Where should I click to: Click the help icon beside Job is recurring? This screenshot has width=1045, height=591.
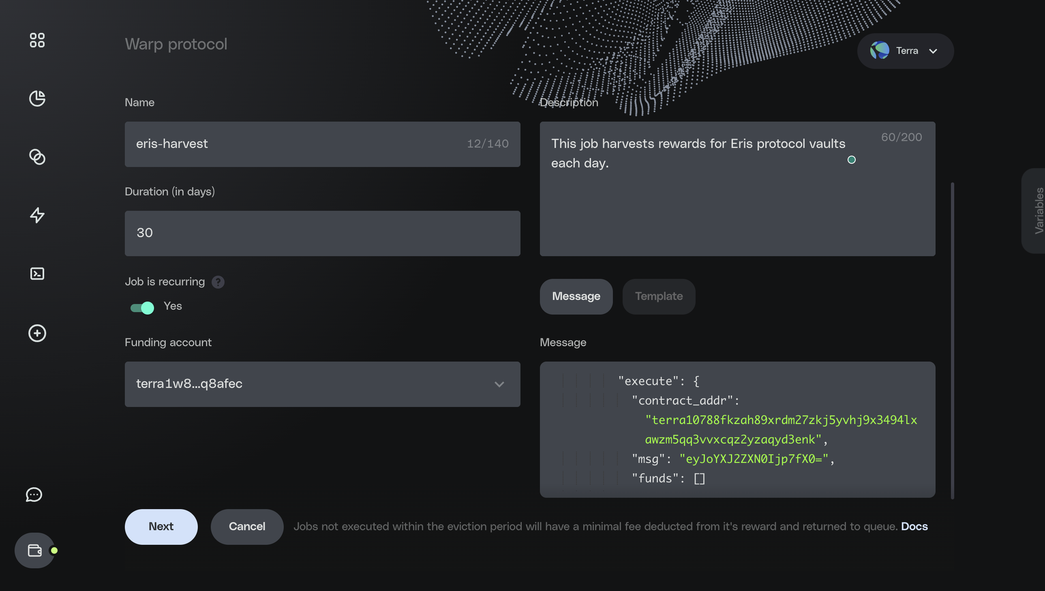point(218,282)
